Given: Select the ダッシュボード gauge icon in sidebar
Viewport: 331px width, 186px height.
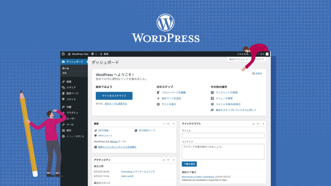Looking at the screenshot, I should (63, 62).
